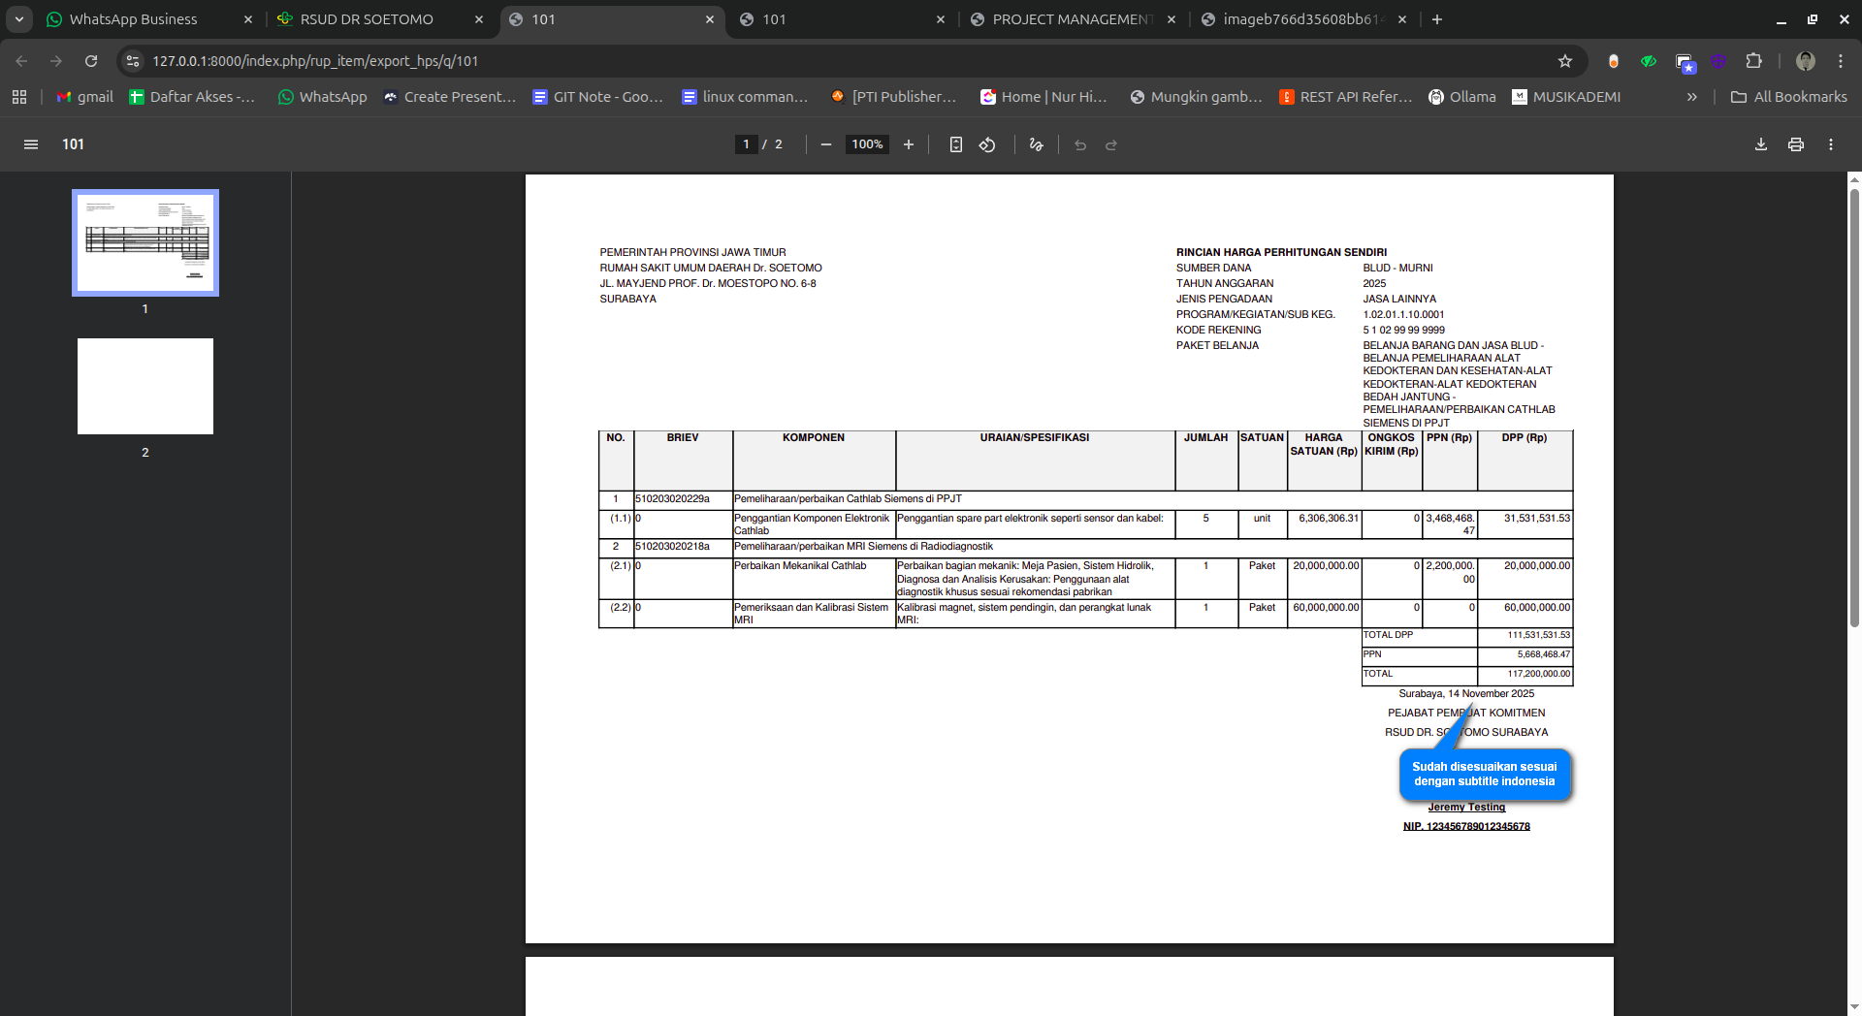
Task: Select the page 2 thumbnail
Action: 145,386
